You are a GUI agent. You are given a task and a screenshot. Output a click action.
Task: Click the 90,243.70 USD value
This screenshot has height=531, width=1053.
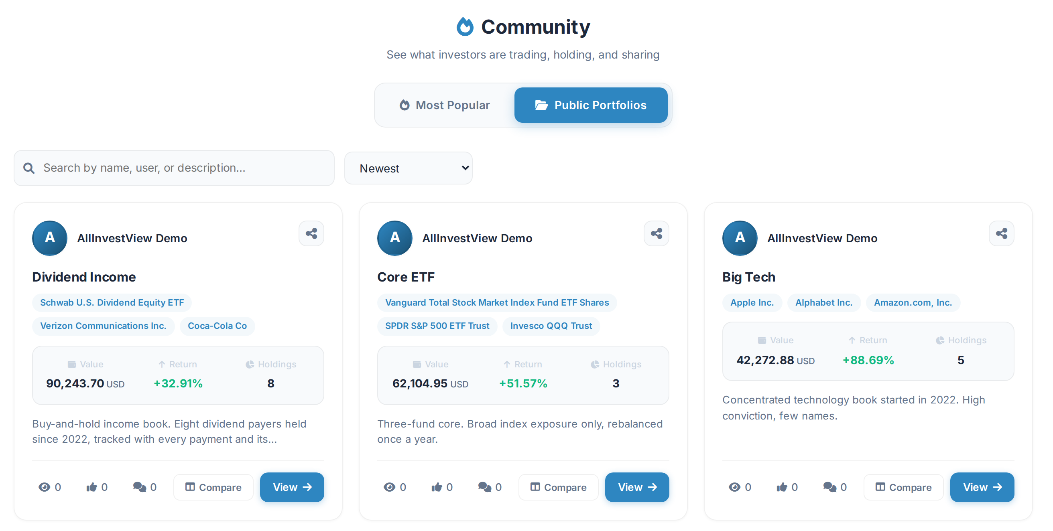click(x=85, y=383)
